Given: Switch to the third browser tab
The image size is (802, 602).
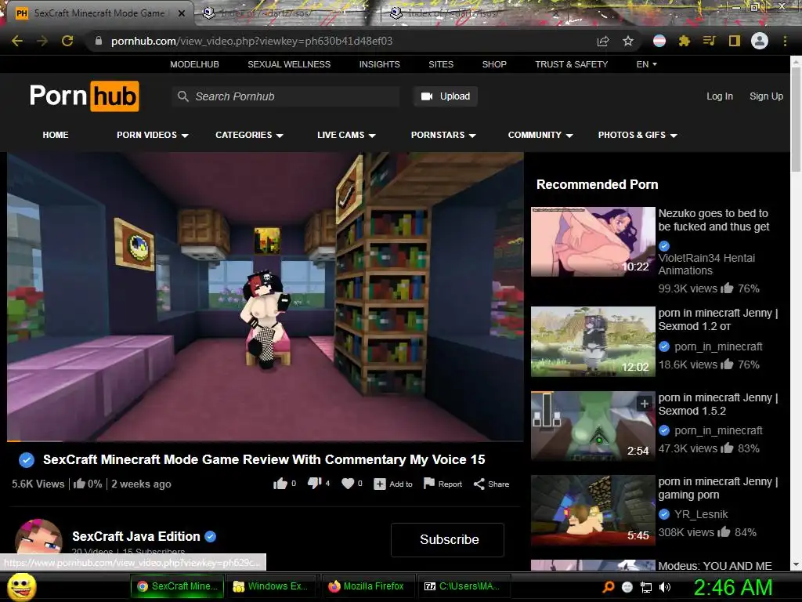Looking at the screenshot, I should coord(475,13).
